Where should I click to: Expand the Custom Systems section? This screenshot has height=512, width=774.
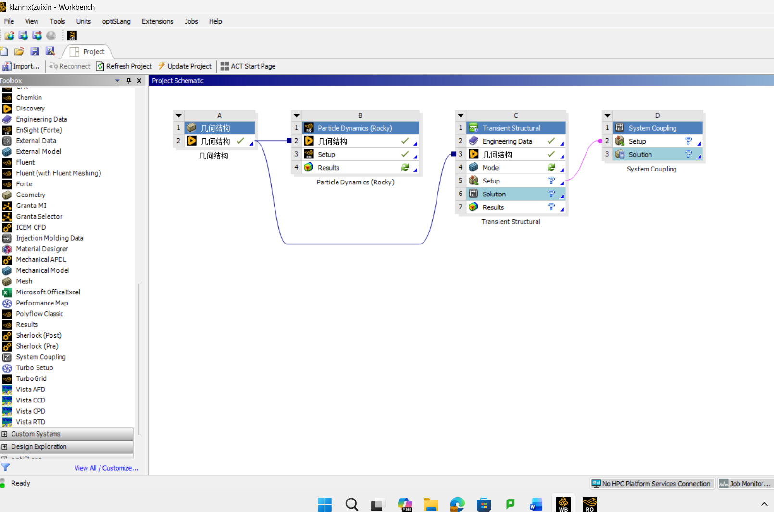(x=4, y=434)
